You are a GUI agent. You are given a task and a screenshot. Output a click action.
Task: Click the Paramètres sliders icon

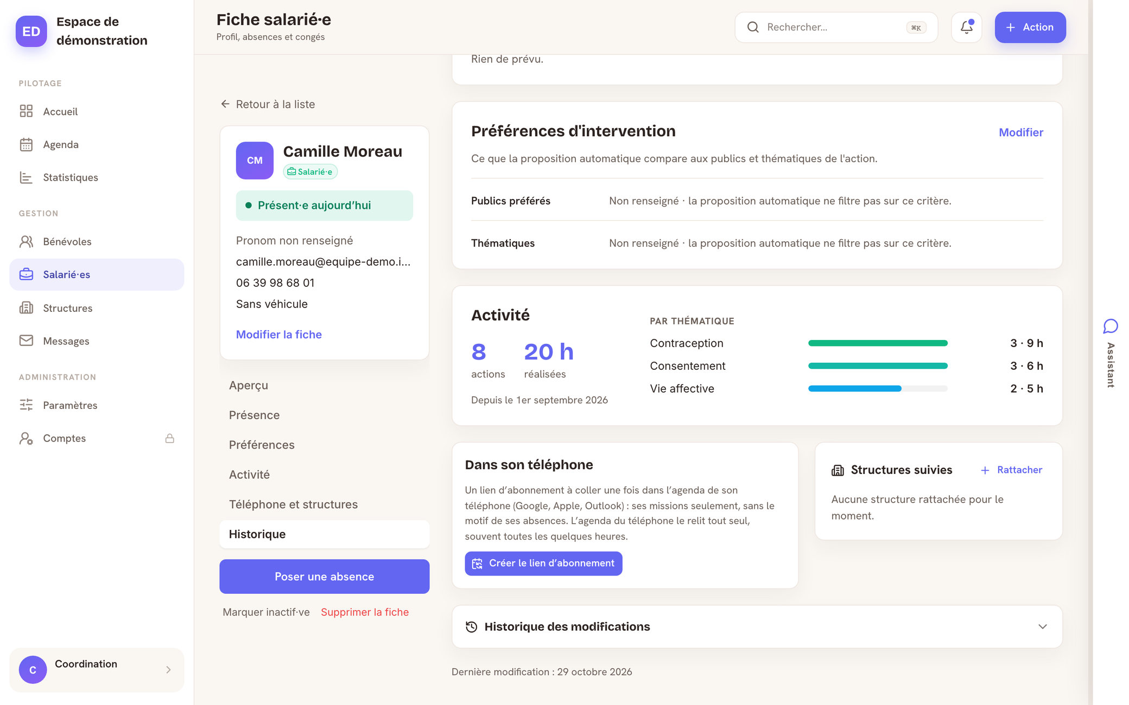pyautogui.click(x=26, y=405)
